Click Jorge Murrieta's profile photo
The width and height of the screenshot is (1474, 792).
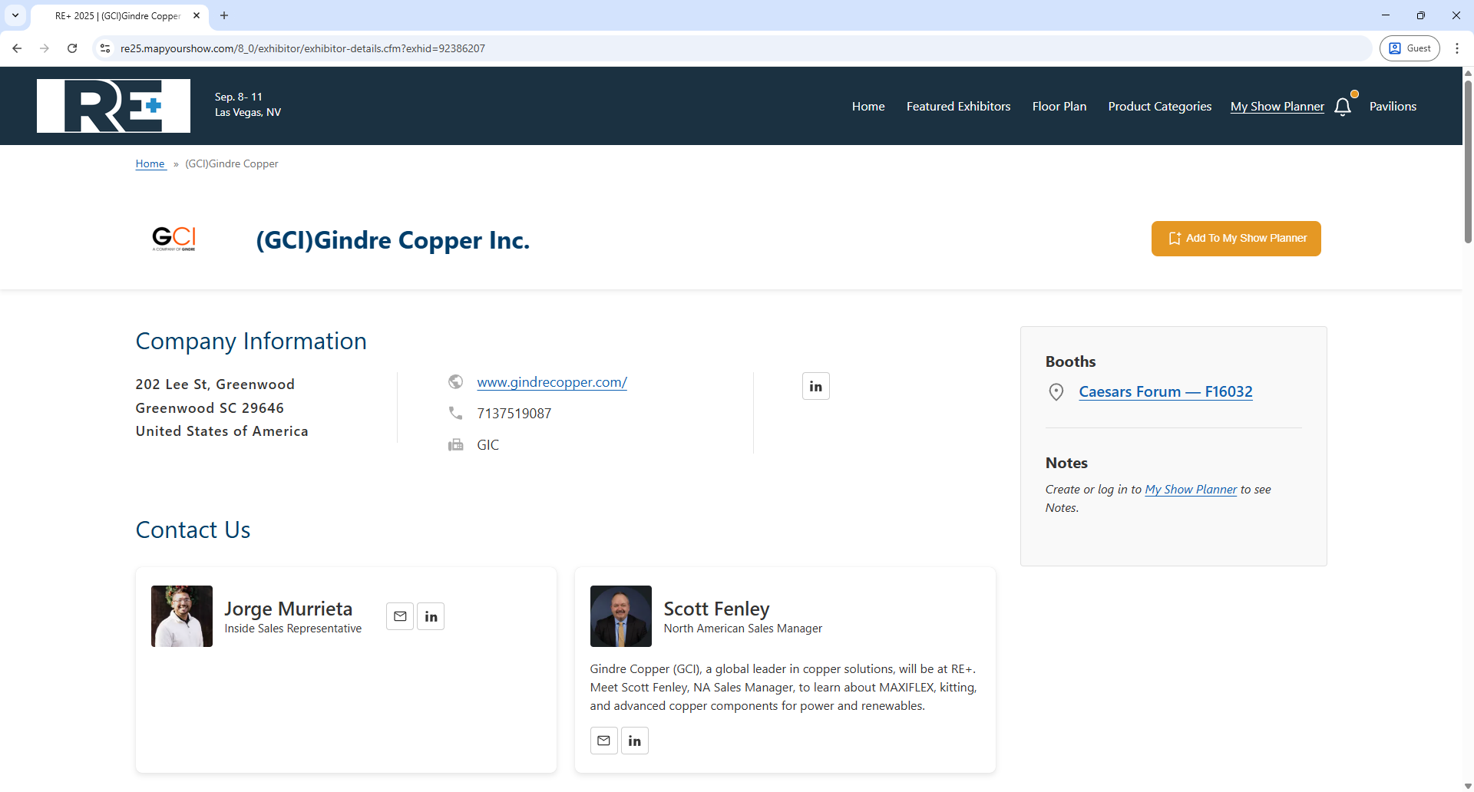point(181,615)
